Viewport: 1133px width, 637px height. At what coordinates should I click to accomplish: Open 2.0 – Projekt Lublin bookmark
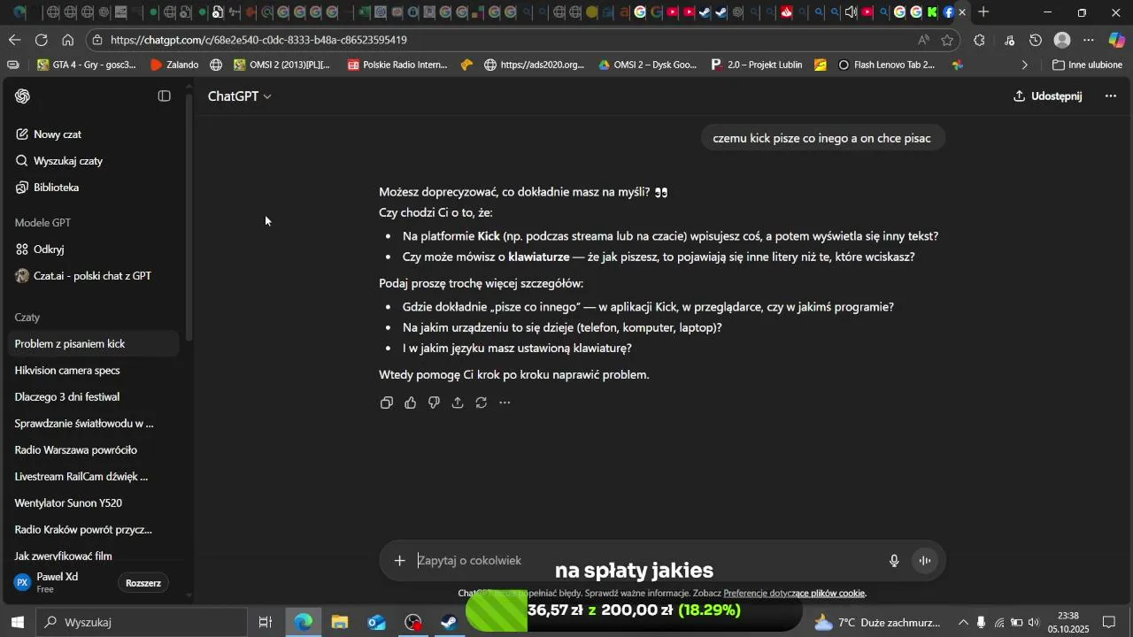[x=757, y=65]
